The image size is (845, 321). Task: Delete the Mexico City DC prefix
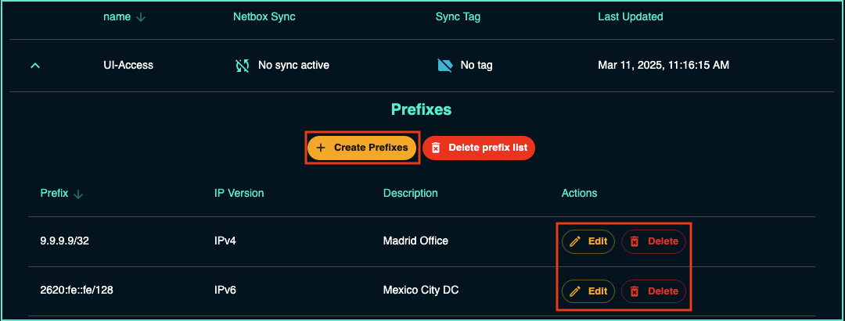[653, 291]
